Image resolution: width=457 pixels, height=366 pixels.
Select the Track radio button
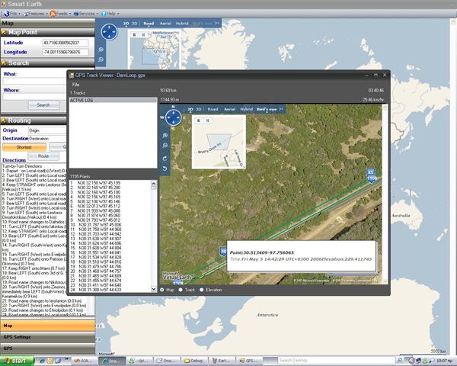[x=181, y=290]
